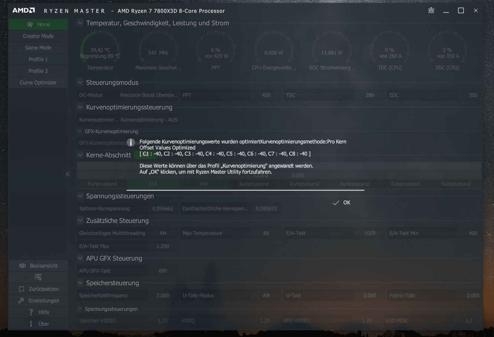Collapse the Kerne-Abschnitt section
Viewport: 494px width, 337px height.
[80, 155]
